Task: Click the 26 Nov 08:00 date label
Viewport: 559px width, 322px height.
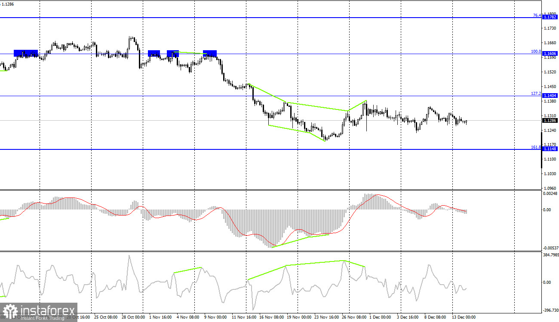Action: click(354, 318)
